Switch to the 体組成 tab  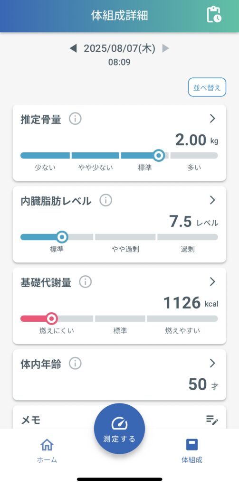(192, 451)
